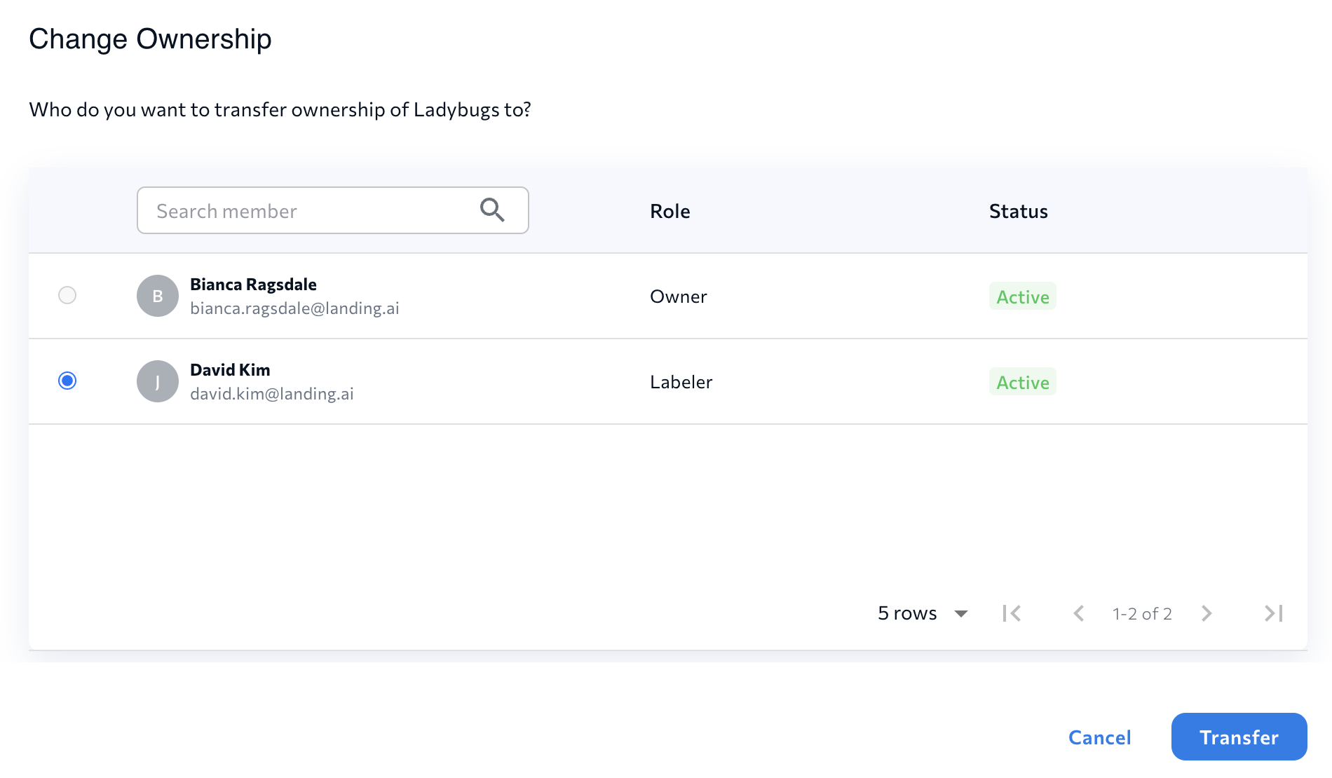Focus the Search member field

point(308,210)
